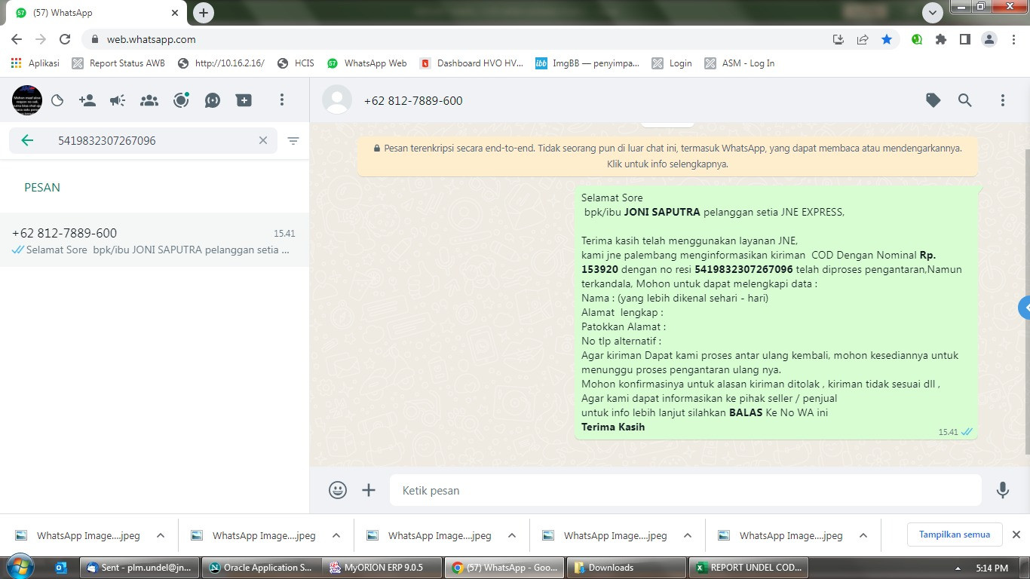Screen dimensions: 1030x579
Task: Clear the search text with X
Action: point(263,140)
